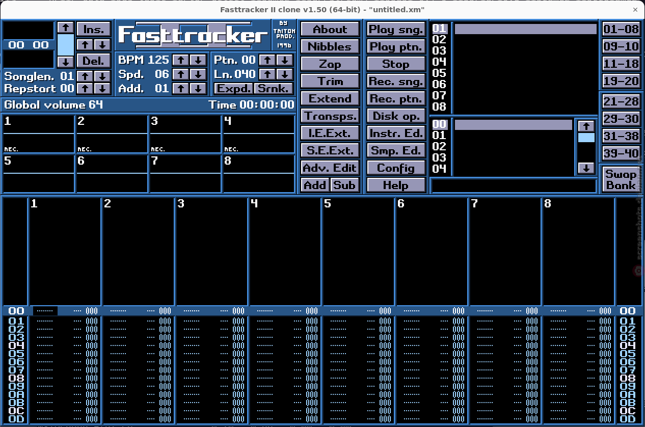This screenshot has width=645, height=427.
Task: Click the Extend button
Action: point(330,98)
